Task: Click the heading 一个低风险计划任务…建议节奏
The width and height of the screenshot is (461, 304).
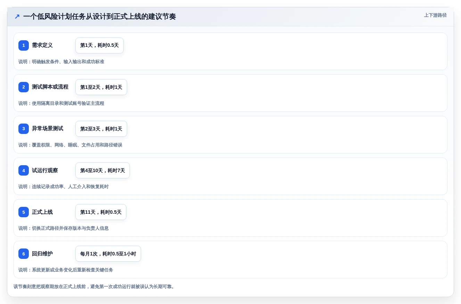Action: pyautogui.click(x=99, y=17)
